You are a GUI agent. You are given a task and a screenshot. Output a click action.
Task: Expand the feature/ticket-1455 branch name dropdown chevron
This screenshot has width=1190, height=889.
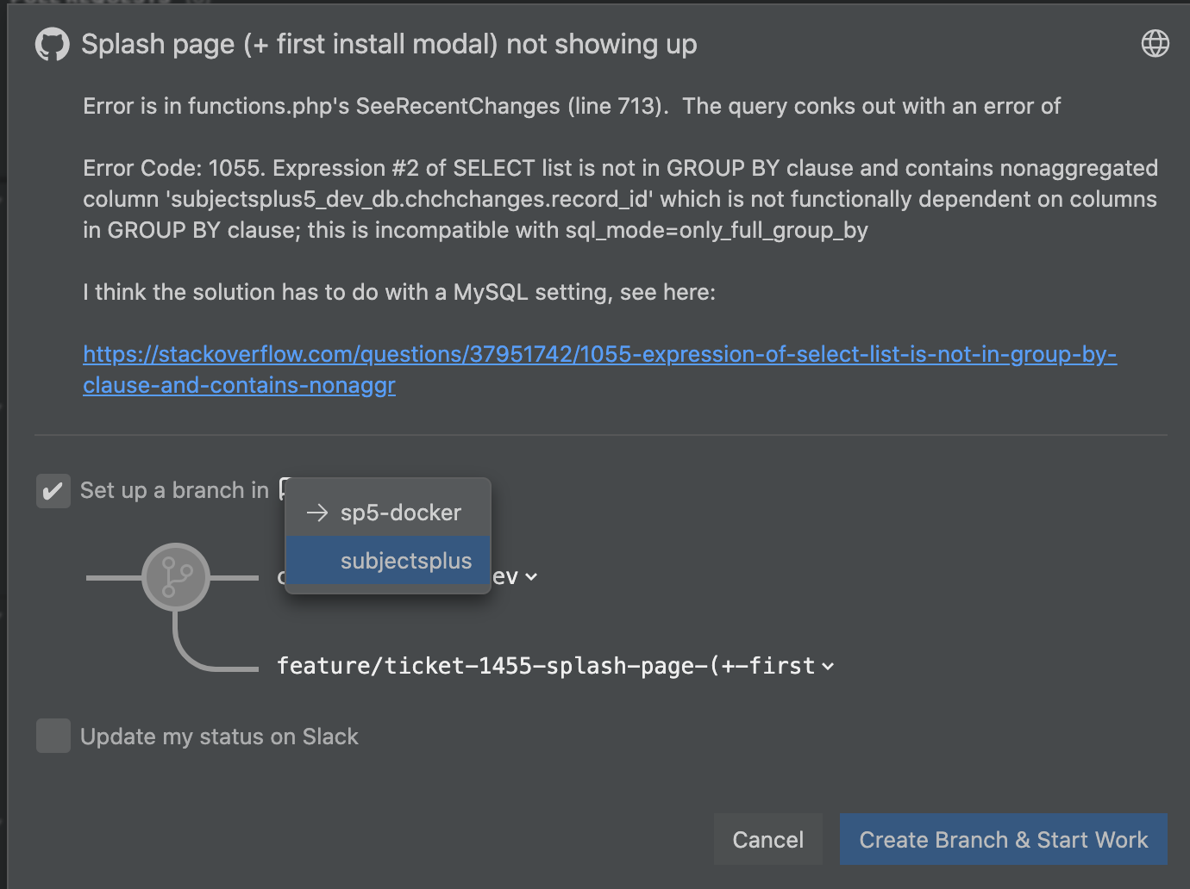[x=828, y=666]
